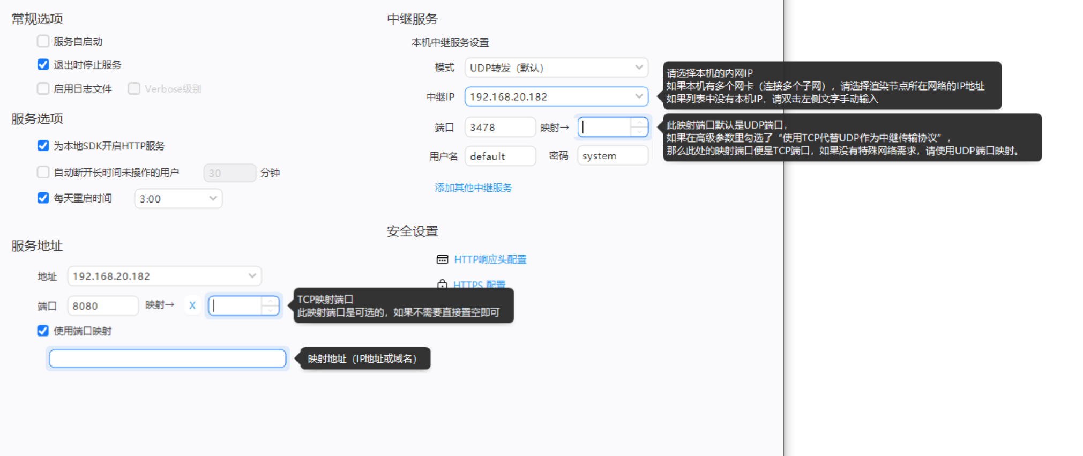
Task: Uncheck 退出时停止服务 option
Action: [x=43, y=65]
